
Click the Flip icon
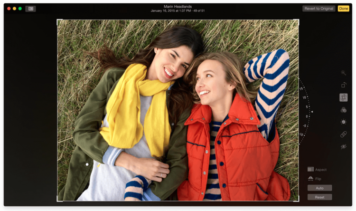click(310, 179)
